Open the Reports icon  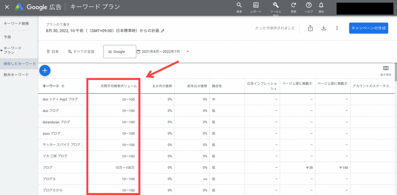256,5
